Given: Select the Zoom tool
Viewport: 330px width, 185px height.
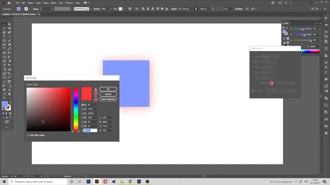Looking at the screenshot, I should coord(4,98).
